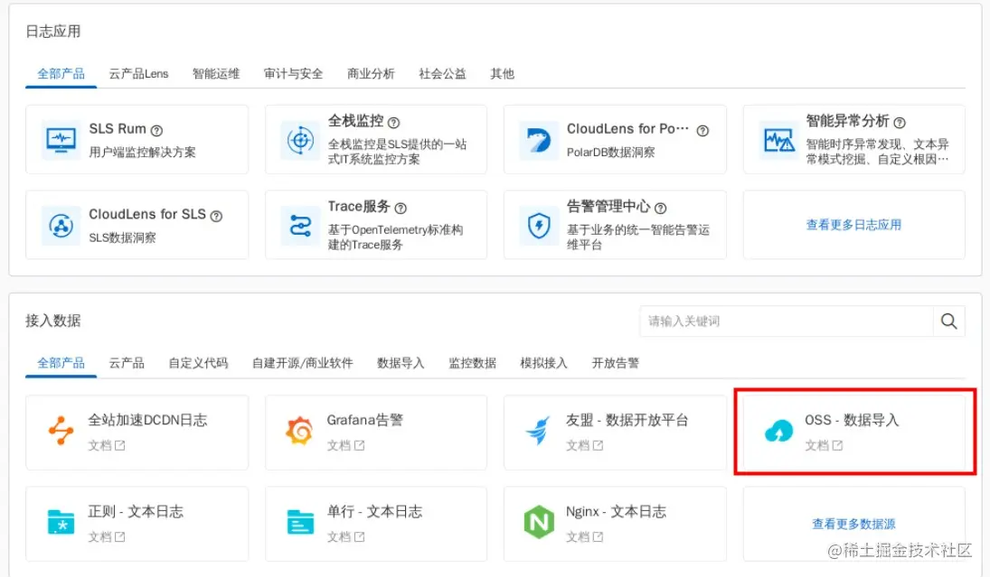Switch to 社会公益 tab
Image resolution: width=990 pixels, height=577 pixels.
tap(443, 74)
